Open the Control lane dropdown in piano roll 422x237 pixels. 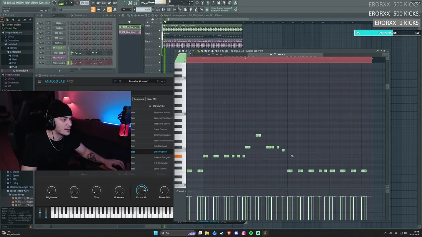[180, 191]
